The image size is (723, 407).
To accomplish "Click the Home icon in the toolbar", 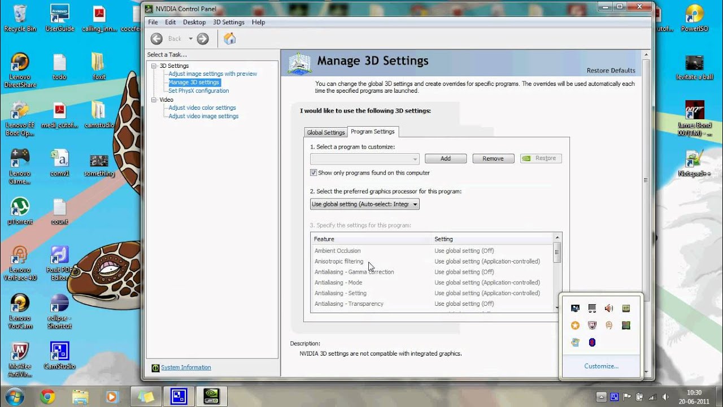I will point(229,38).
